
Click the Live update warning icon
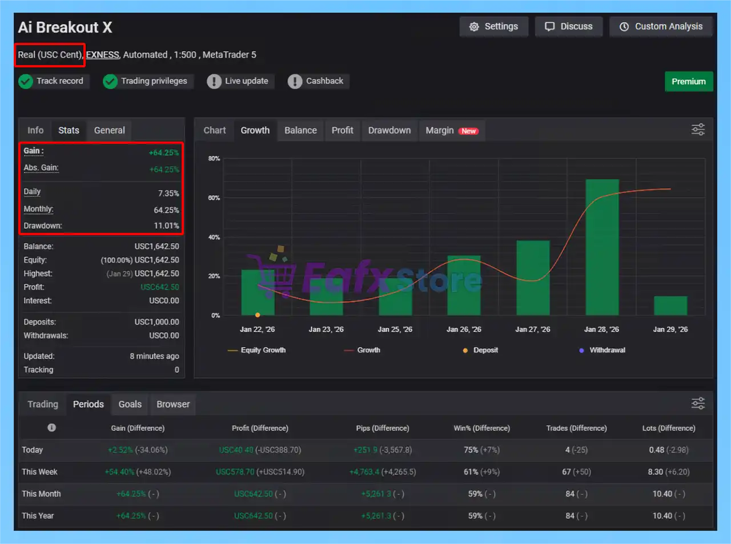click(214, 82)
